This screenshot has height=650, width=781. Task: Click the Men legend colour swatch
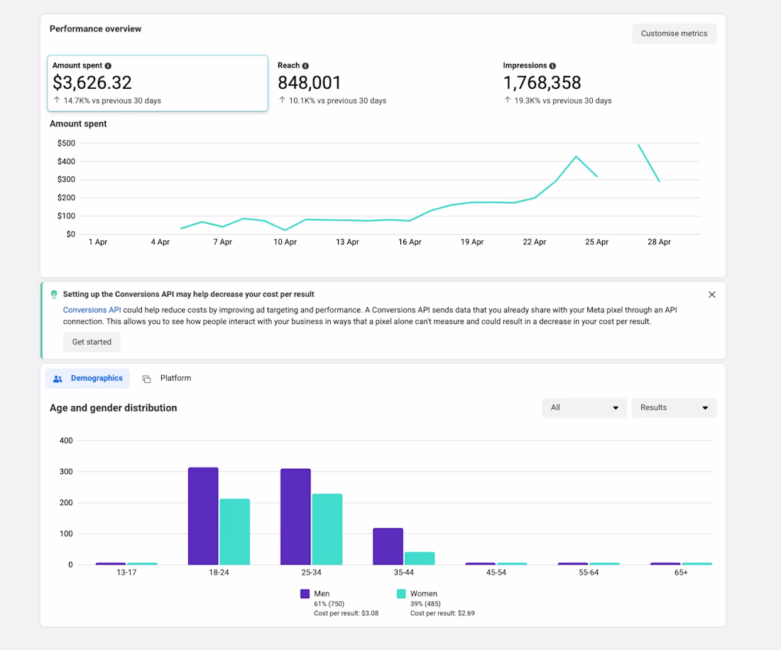(x=305, y=594)
